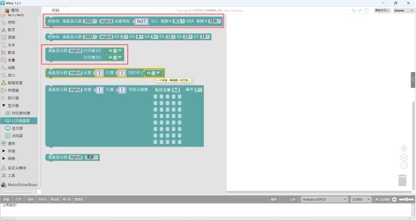Click the 保存 save button

coord(31,199)
